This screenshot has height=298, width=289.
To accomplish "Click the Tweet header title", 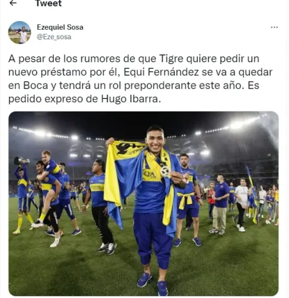I will point(48,4).
